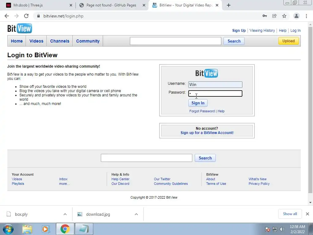Click the Sign In button
The width and height of the screenshot is (313, 235).
[198, 103]
